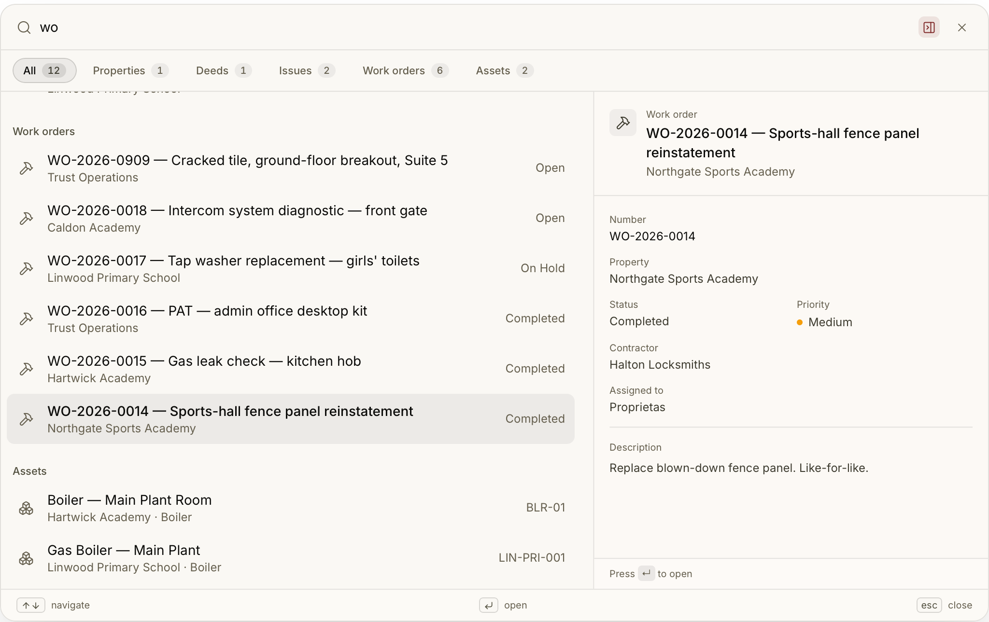Open WO-2026-0014 Sports-hall fence panel result
This screenshot has width=989, height=622.
coord(291,419)
